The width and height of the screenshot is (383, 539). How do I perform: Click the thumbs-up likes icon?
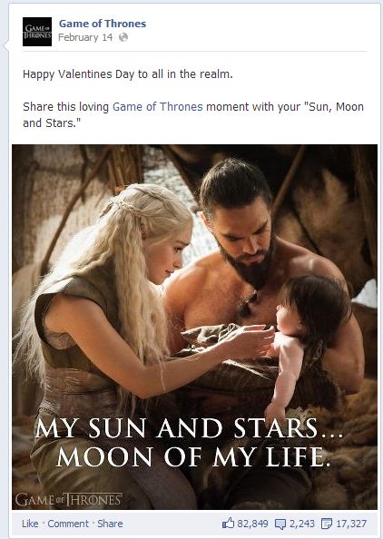pos(228,524)
